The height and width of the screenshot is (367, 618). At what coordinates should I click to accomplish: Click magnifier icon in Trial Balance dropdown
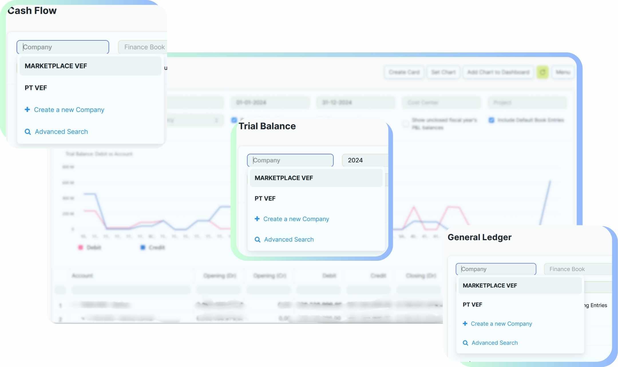point(257,240)
